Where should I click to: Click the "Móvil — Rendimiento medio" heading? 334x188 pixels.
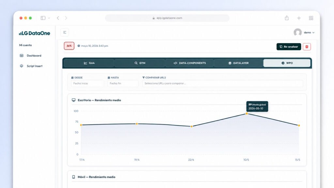pyautogui.click(x=97, y=177)
